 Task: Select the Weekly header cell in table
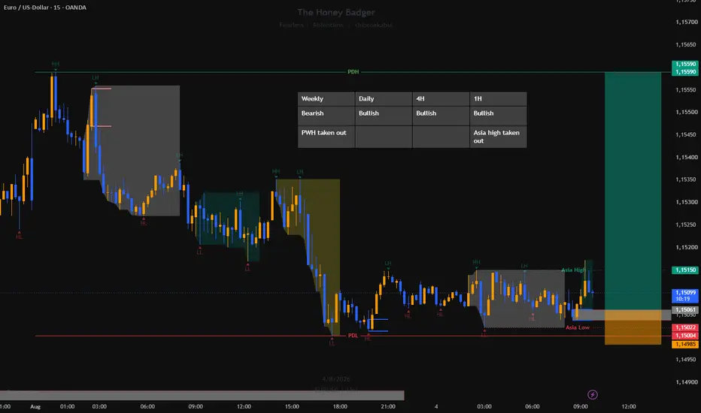[326, 98]
